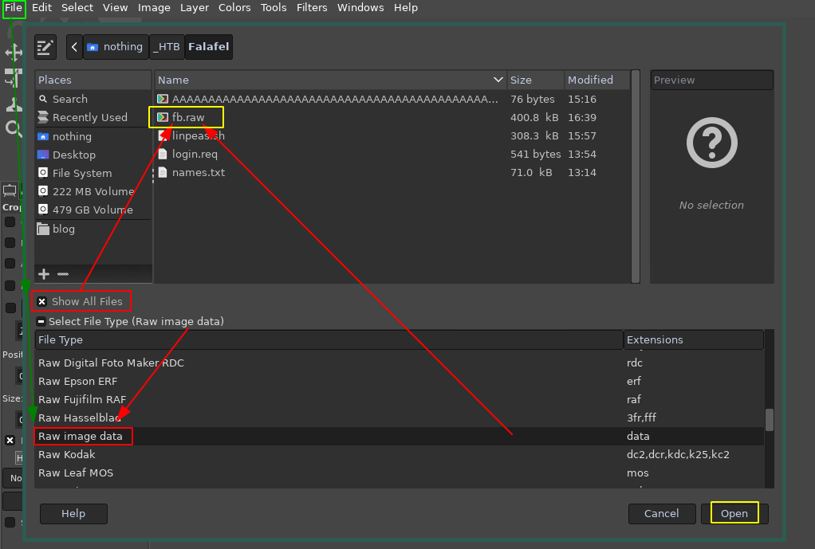Toggle the checked box in left tool options

click(x=10, y=440)
